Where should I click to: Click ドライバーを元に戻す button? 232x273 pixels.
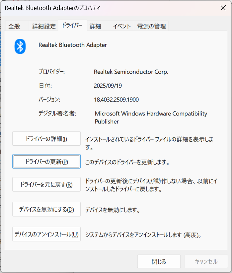46,184
